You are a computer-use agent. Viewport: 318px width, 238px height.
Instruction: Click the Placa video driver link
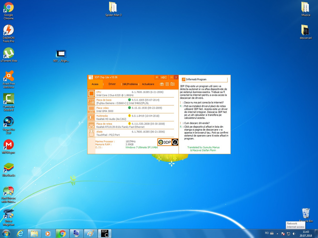tap(103, 108)
